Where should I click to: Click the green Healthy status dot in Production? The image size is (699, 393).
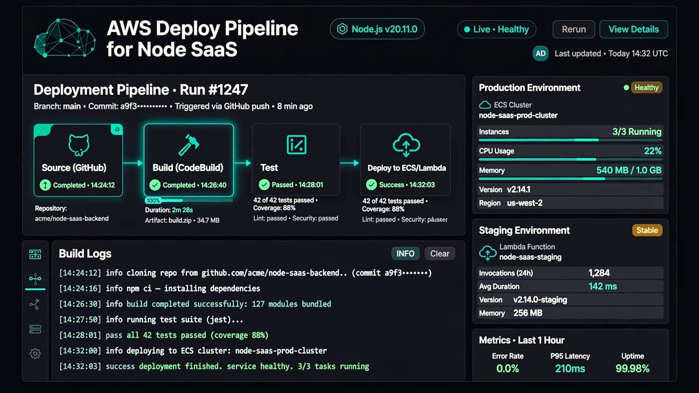[x=626, y=87]
